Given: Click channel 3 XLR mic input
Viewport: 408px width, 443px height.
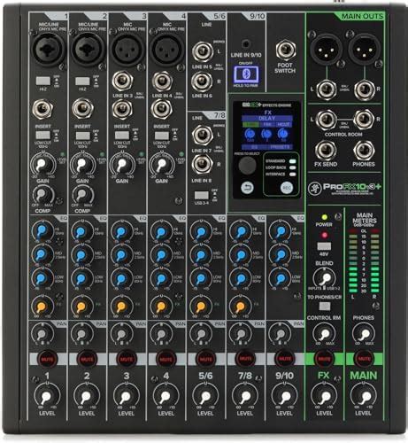Looking at the screenshot, I should click(127, 49).
